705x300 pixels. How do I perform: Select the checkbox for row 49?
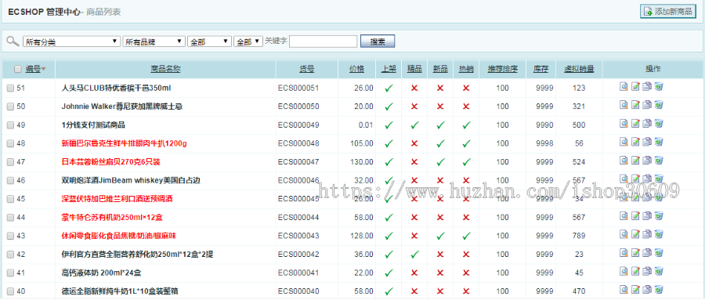click(x=10, y=125)
